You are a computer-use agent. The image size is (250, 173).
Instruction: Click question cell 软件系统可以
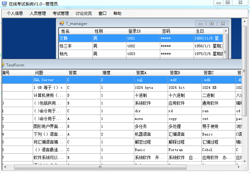(50, 157)
